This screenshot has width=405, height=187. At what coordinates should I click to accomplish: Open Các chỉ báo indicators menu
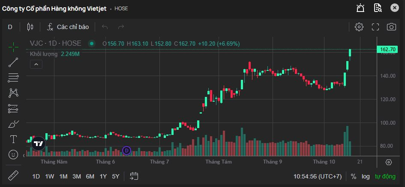click(x=68, y=27)
